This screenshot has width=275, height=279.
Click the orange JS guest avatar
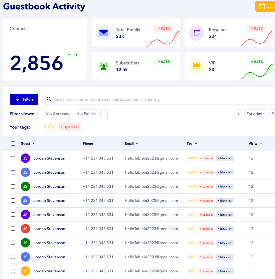25,271
